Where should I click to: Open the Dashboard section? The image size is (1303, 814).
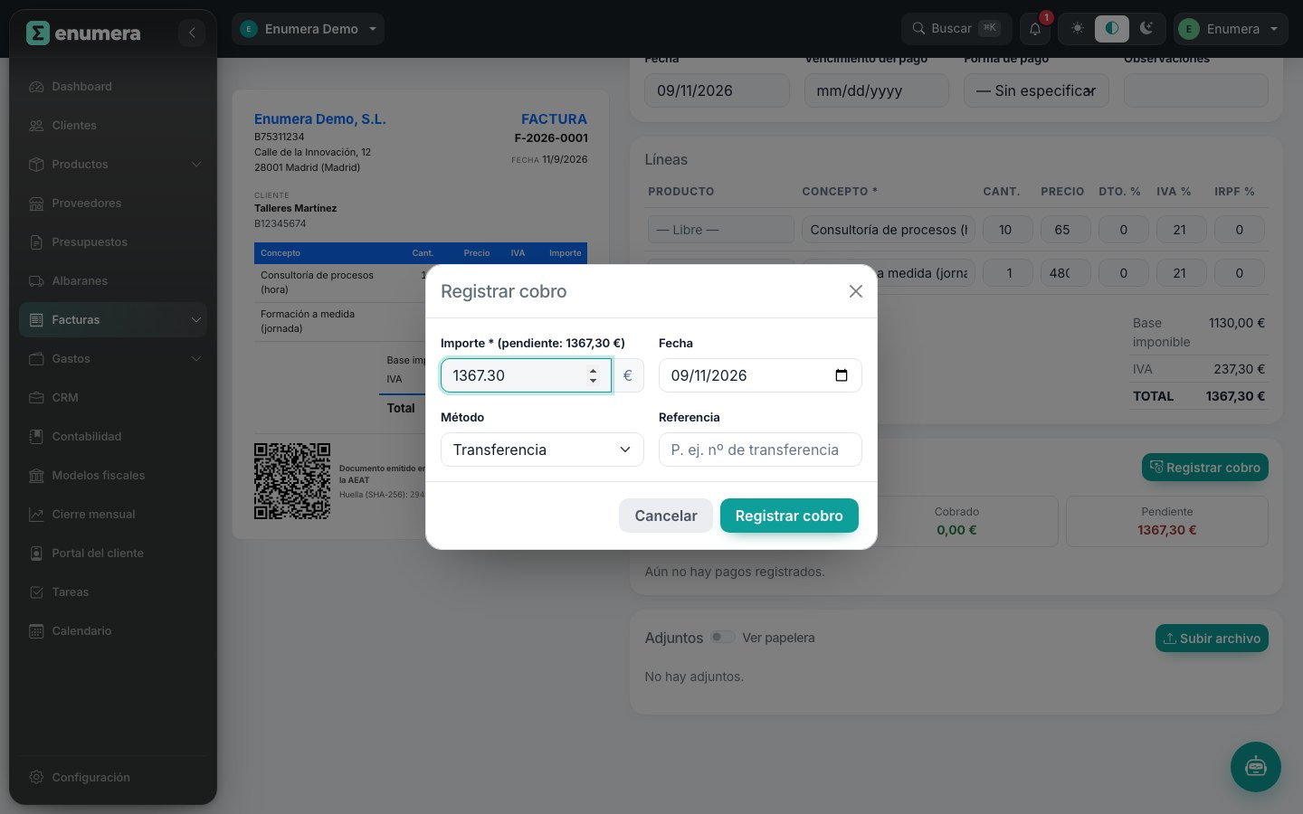(113, 87)
